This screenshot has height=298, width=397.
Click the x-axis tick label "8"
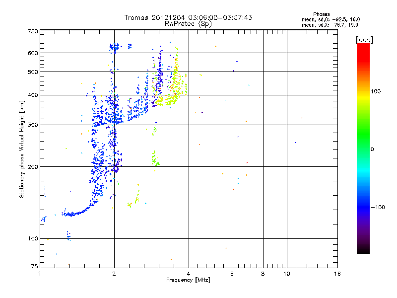pyautogui.click(x=263, y=274)
